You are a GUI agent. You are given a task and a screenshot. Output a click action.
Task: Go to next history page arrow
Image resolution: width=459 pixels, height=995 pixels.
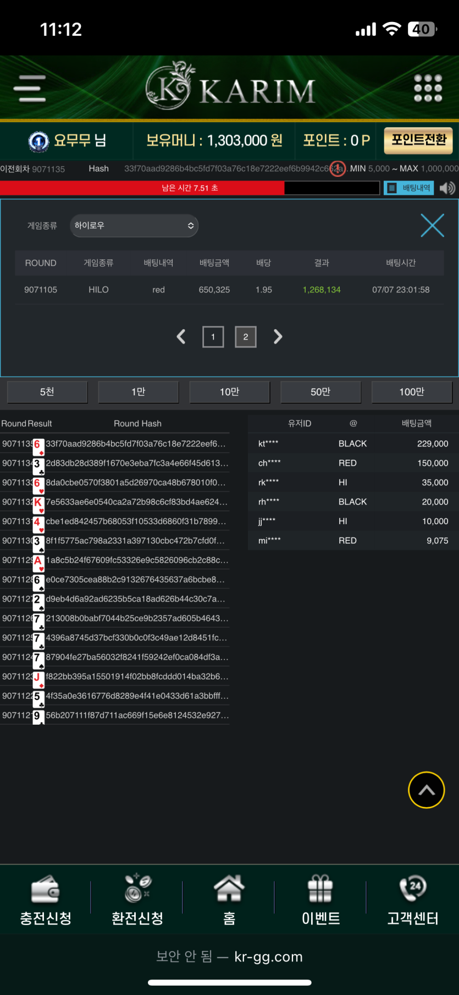point(278,336)
